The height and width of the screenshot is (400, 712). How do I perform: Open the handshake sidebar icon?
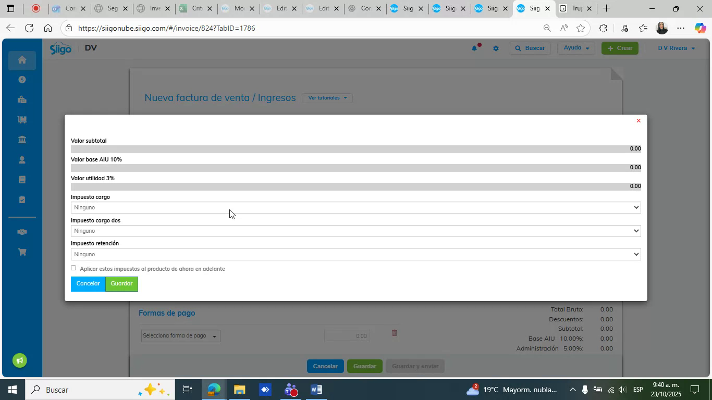[x=22, y=232]
